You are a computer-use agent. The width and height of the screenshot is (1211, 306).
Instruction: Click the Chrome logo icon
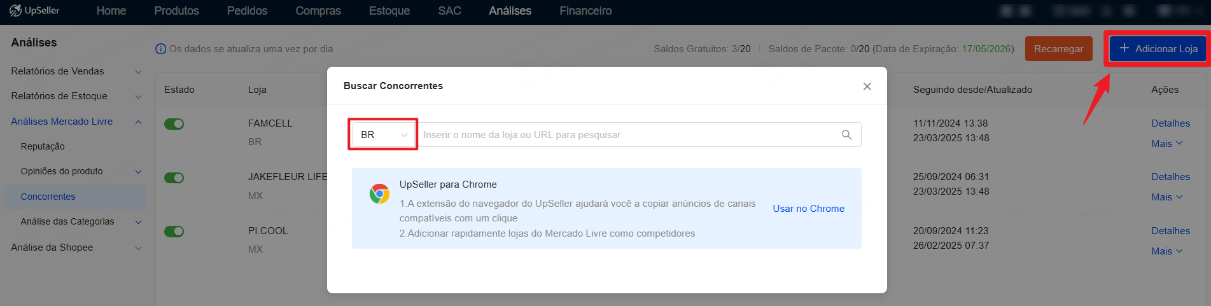coord(379,193)
